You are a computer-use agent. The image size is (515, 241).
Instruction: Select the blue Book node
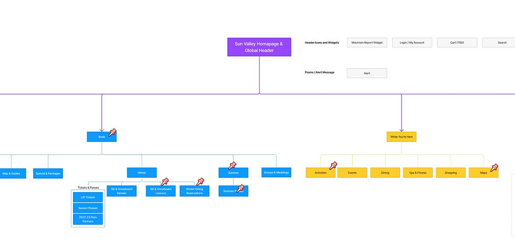click(x=102, y=137)
